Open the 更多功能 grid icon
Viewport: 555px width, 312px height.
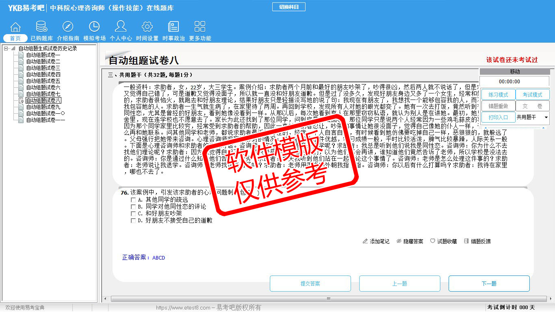click(200, 27)
